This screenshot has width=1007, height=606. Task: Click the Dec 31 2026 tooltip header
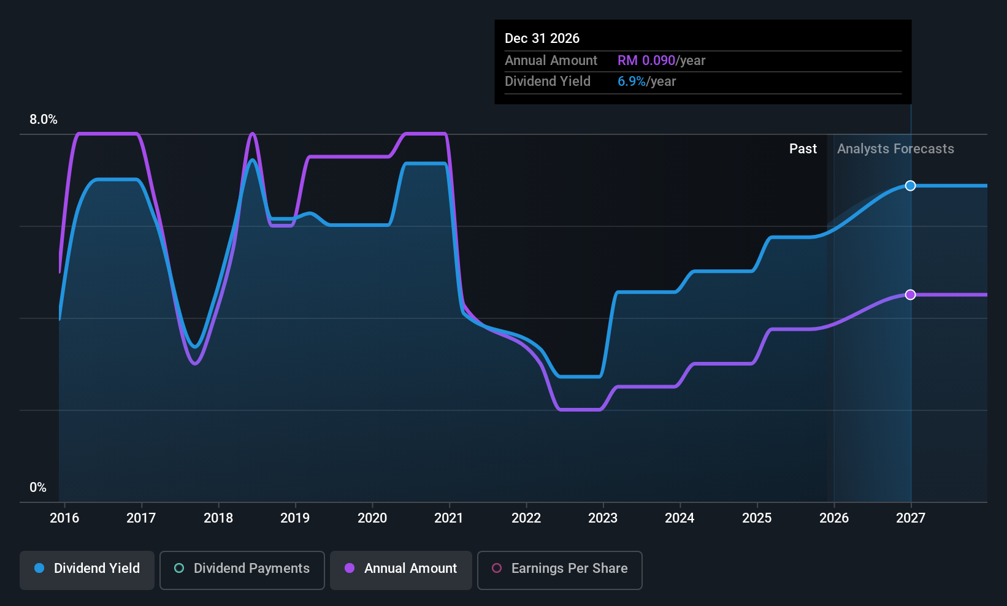[x=542, y=39]
